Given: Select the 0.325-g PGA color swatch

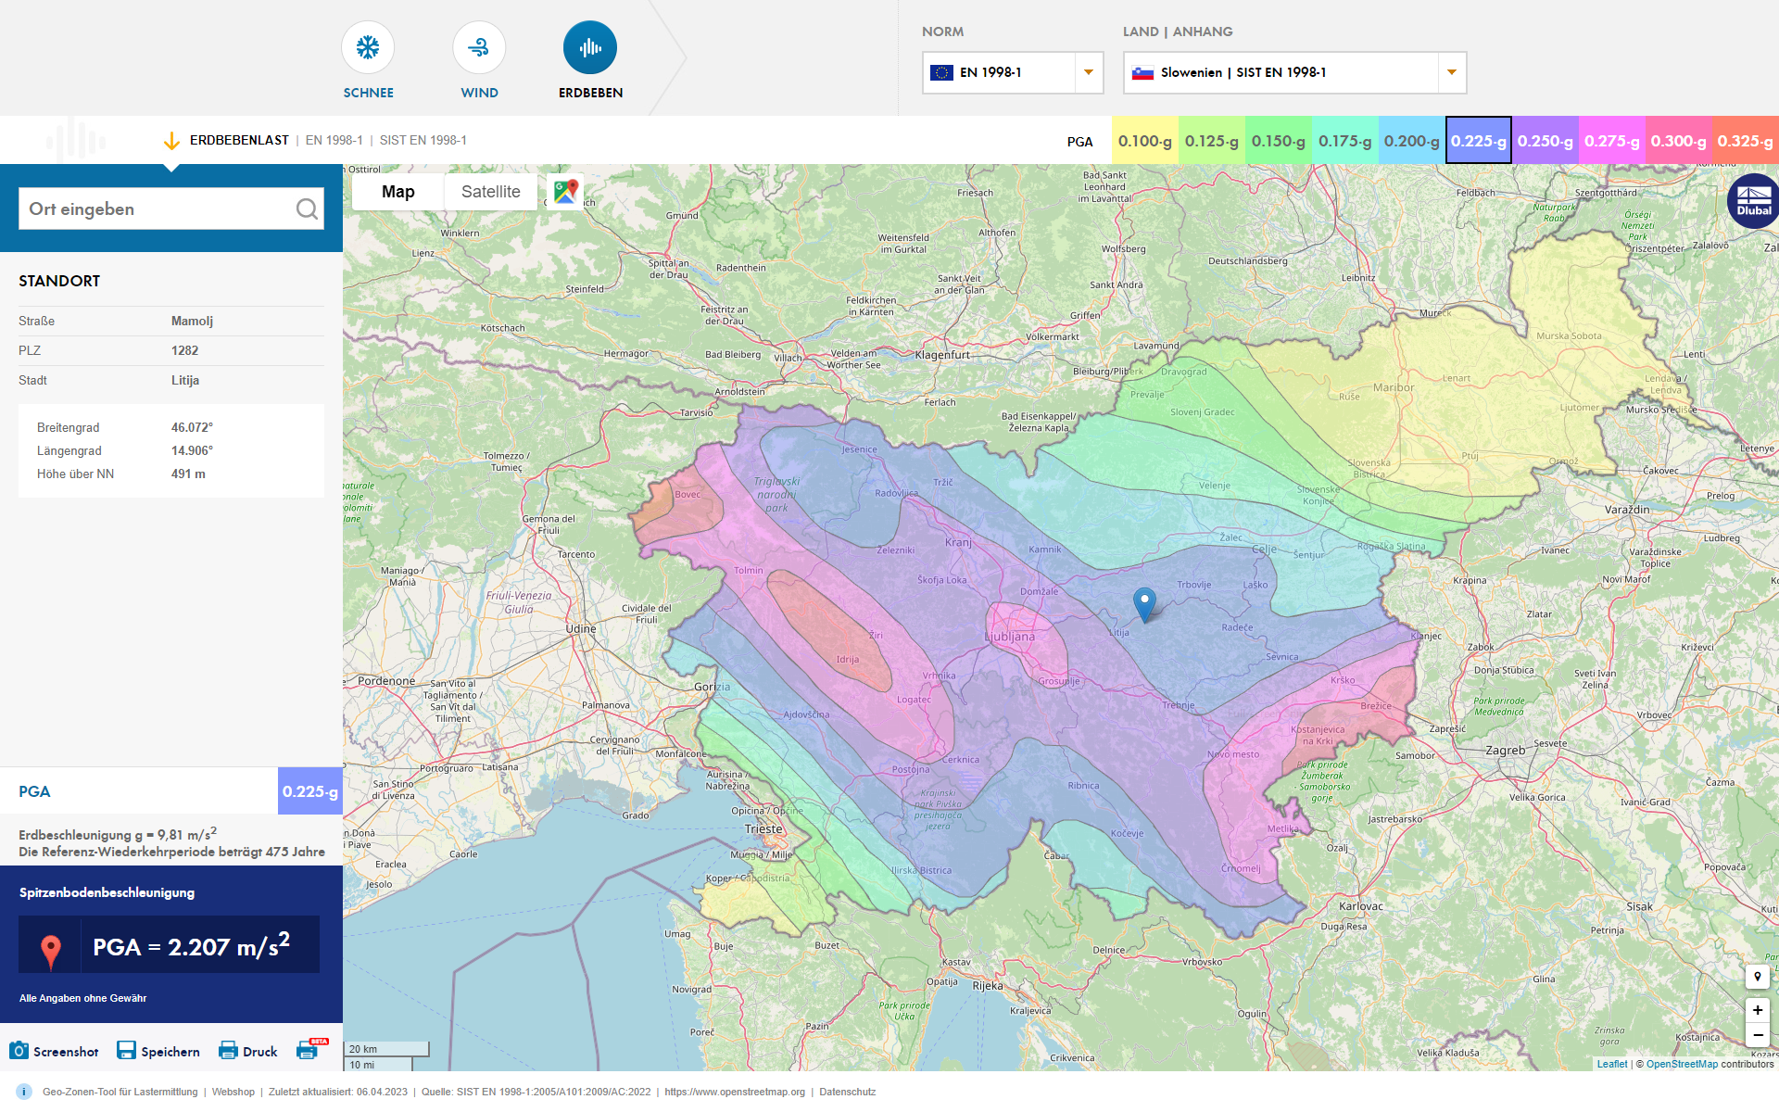Looking at the screenshot, I should (1746, 140).
